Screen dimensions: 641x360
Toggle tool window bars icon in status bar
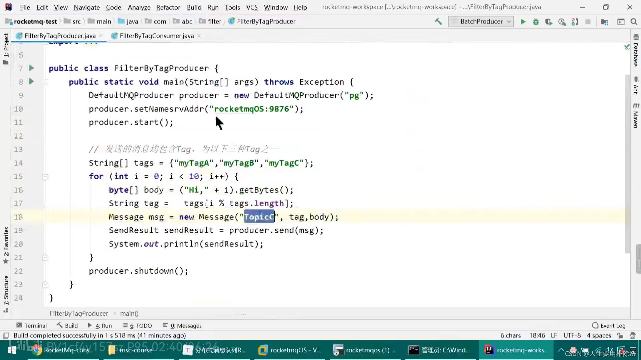(6, 336)
